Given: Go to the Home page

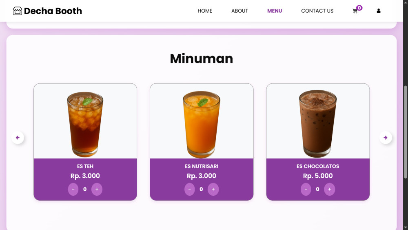Looking at the screenshot, I should 205,11.
